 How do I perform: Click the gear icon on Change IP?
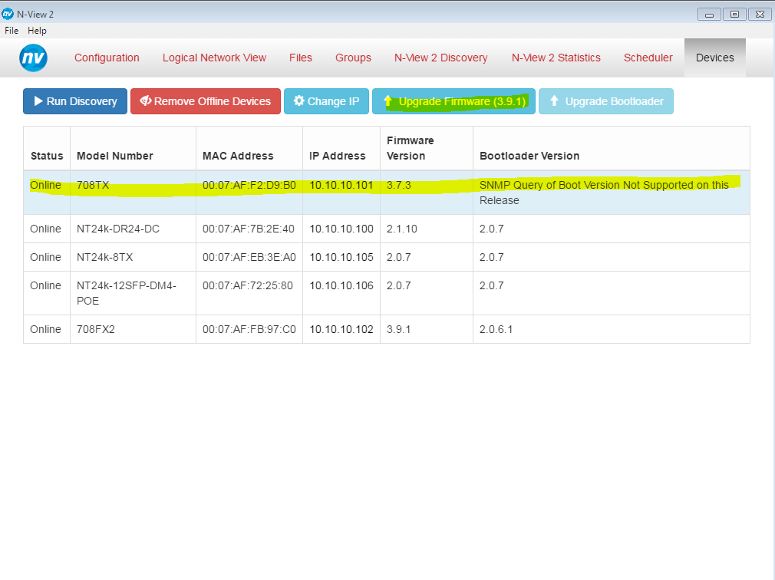[299, 101]
